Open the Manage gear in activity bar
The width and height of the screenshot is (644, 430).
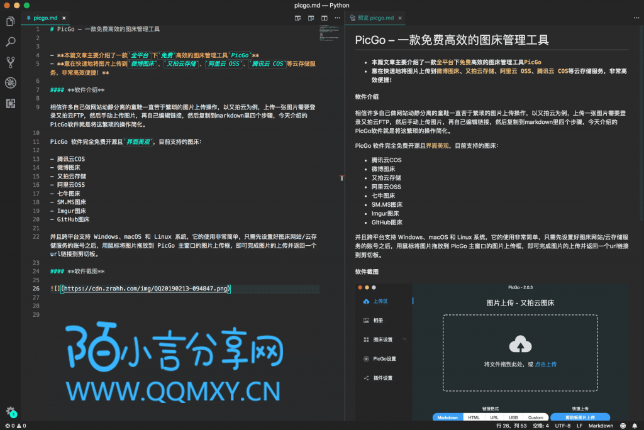point(10,411)
